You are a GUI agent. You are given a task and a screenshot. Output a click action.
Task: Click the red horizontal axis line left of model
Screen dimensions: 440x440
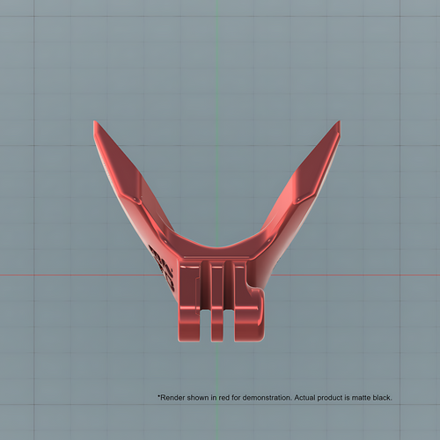(79, 275)
